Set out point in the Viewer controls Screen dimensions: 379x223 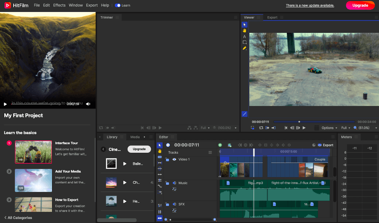tap(274, 128)
